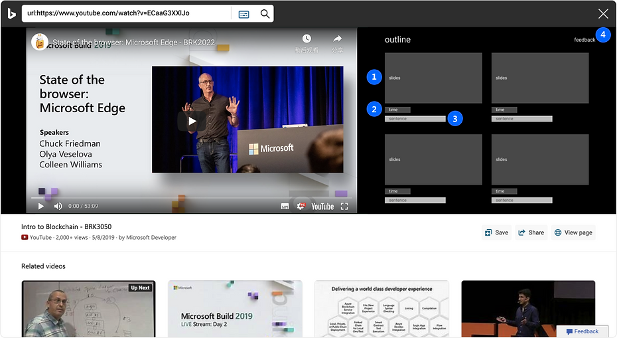617x338 pixels.
Task: Enter fullscreen mode icon
Action: click(x=344, y=207)
